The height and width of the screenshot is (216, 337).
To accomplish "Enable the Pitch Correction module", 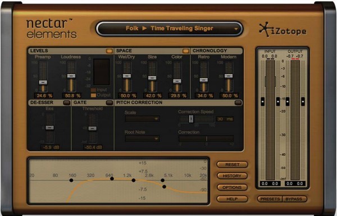I will pos(238,102).
